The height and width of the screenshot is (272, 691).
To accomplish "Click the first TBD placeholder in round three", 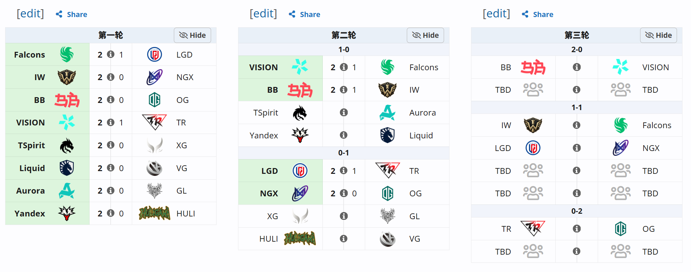I will click(503, 90).
